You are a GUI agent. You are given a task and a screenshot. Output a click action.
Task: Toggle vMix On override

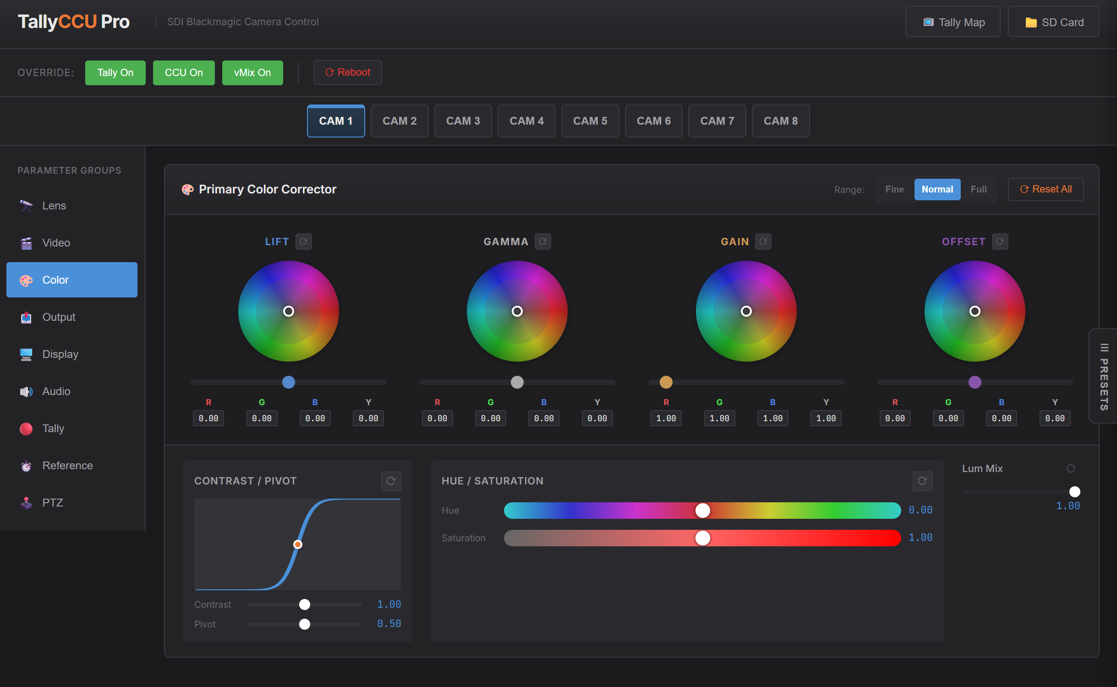point(252,72)
